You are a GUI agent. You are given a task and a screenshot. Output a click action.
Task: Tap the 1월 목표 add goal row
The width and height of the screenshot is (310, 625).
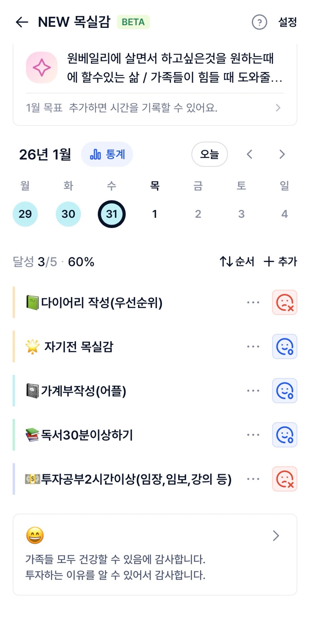(x=155, y=108)
